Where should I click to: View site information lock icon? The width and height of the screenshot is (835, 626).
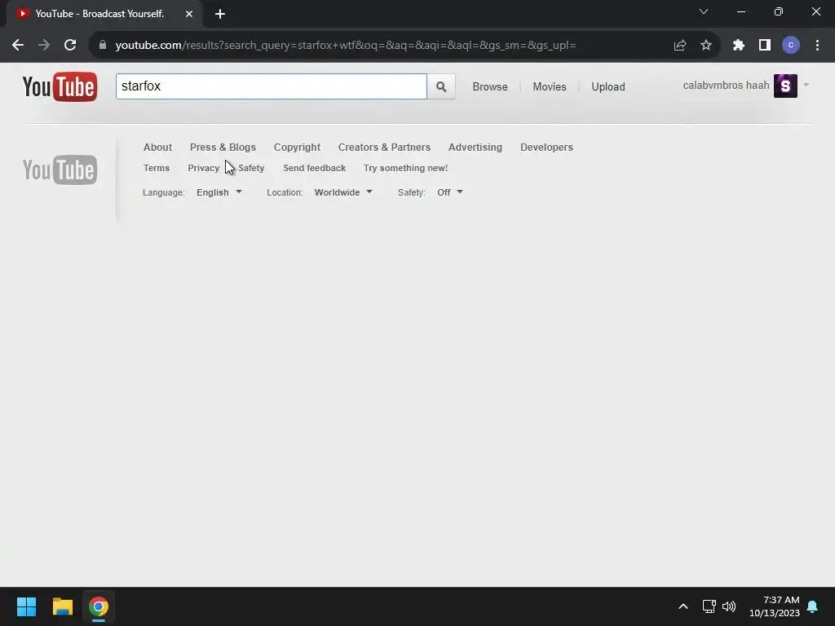pos(103,46)
